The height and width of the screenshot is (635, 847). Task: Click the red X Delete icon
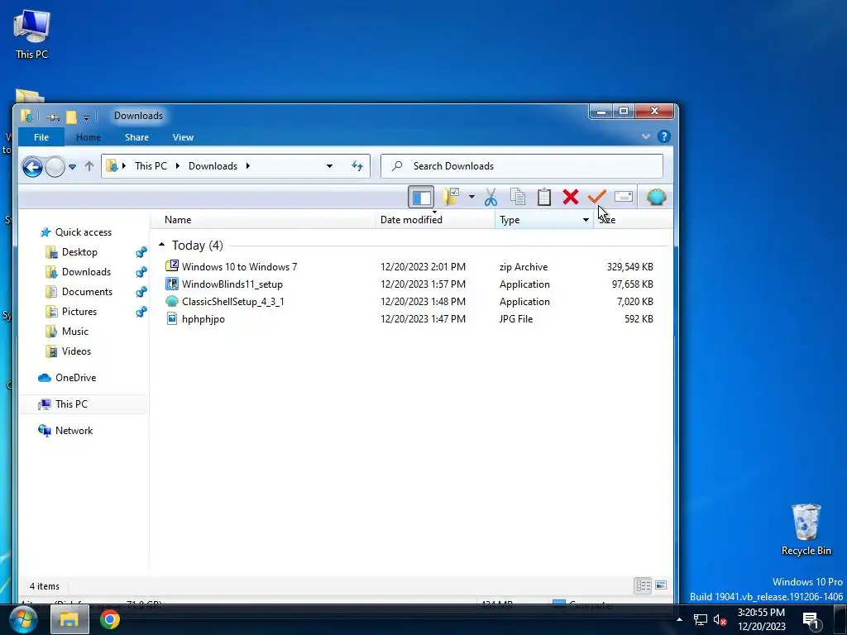coord(571,197)
